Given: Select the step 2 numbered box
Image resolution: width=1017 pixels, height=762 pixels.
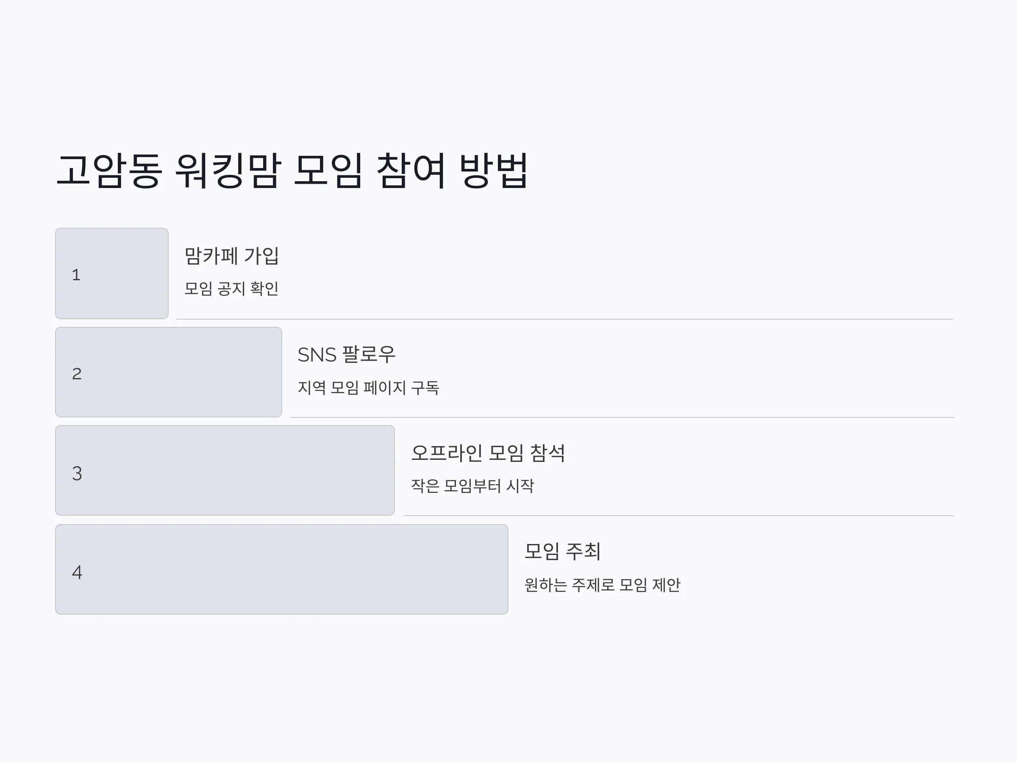Looking at the screenshot, I should pos(168,372).
